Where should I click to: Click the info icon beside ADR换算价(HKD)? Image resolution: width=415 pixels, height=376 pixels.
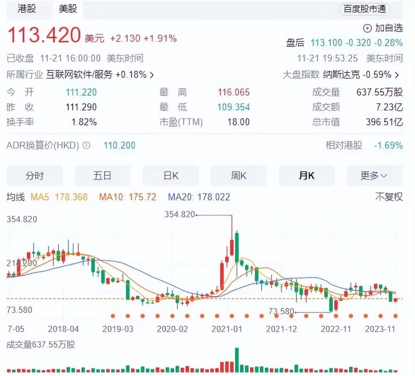pos(87,146)
